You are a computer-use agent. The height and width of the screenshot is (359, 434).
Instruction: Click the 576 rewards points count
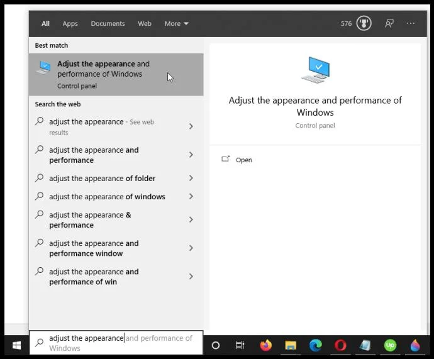[346, 23]
